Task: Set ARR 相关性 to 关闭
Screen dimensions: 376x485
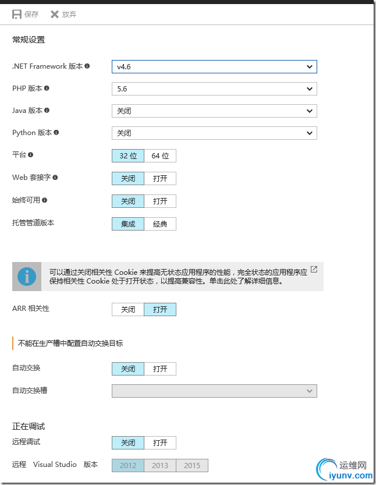Action: 128,309
